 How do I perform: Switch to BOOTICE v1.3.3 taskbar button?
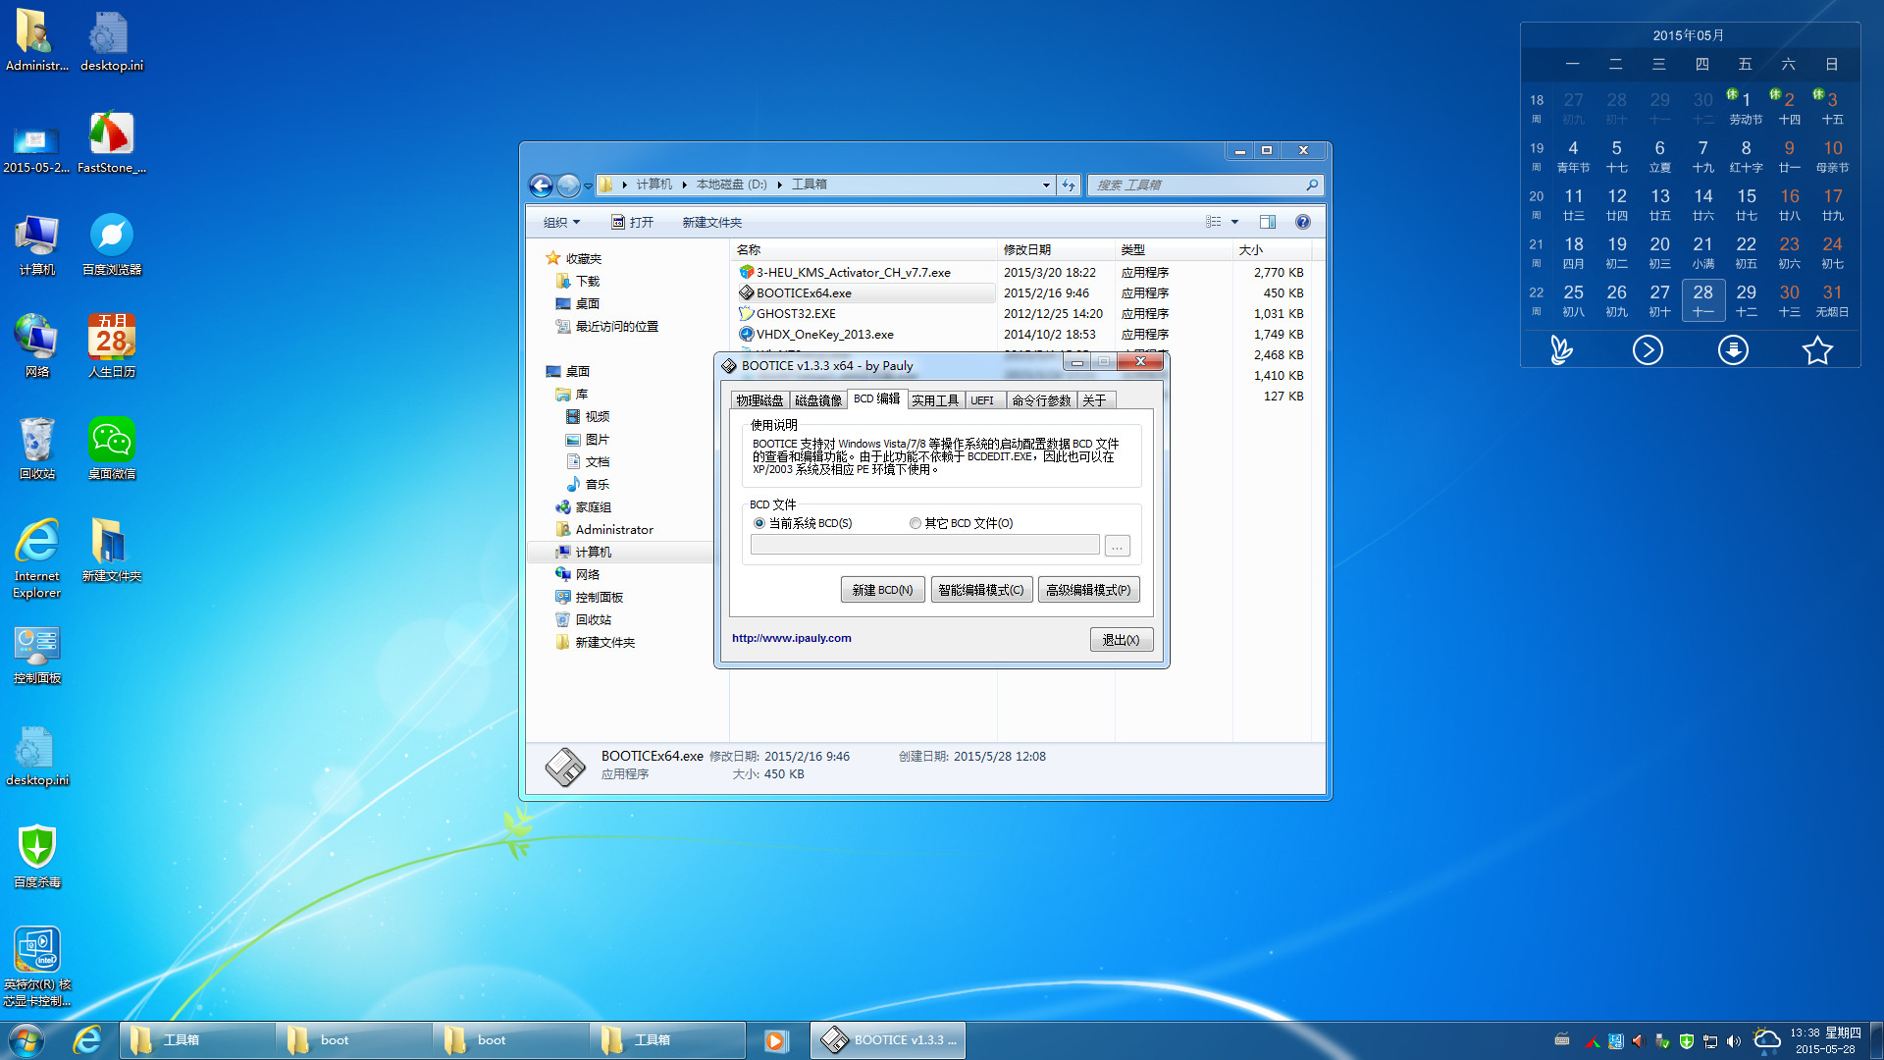[x=888, y=1040]
